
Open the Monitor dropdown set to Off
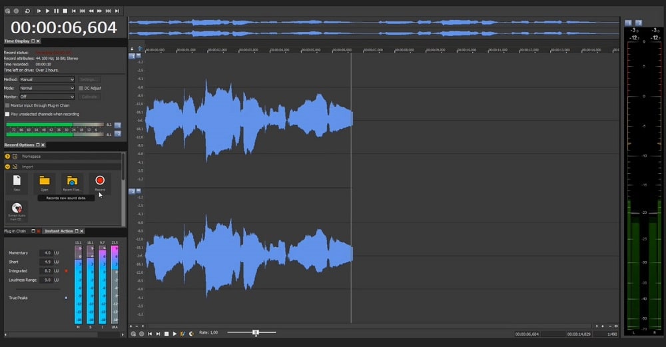[47, 97]
